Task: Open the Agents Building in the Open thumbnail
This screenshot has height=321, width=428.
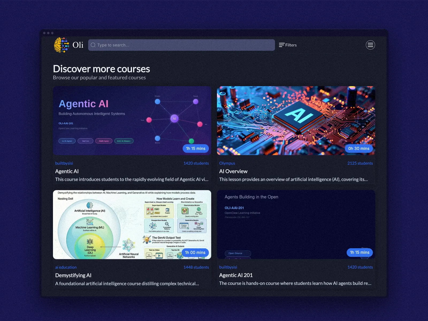Action: (296, 225)
